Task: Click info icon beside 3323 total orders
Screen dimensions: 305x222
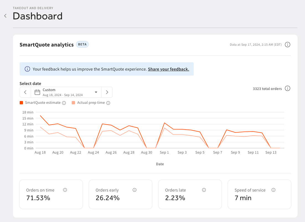Action: click(288, 89)
